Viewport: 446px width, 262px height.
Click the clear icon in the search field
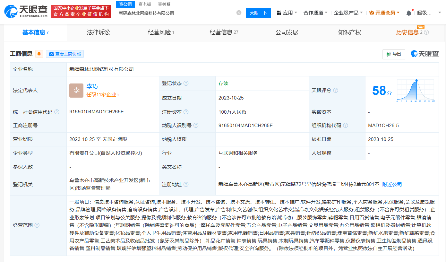238,13
